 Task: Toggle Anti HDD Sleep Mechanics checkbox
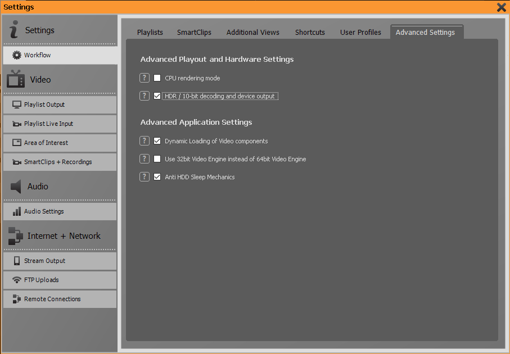click(157, 177)
